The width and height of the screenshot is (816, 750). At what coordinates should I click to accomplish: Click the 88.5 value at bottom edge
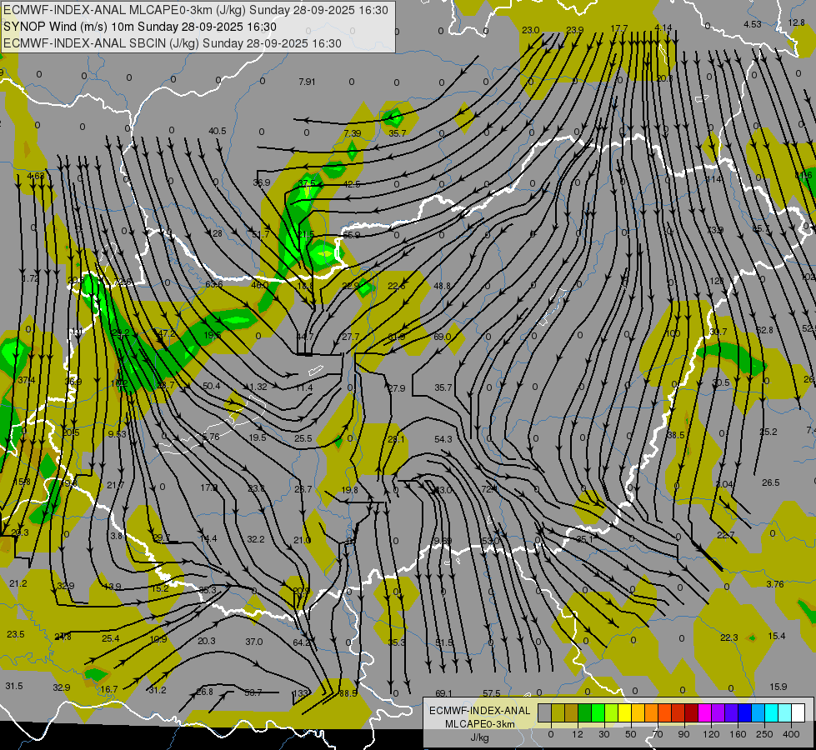348,693
